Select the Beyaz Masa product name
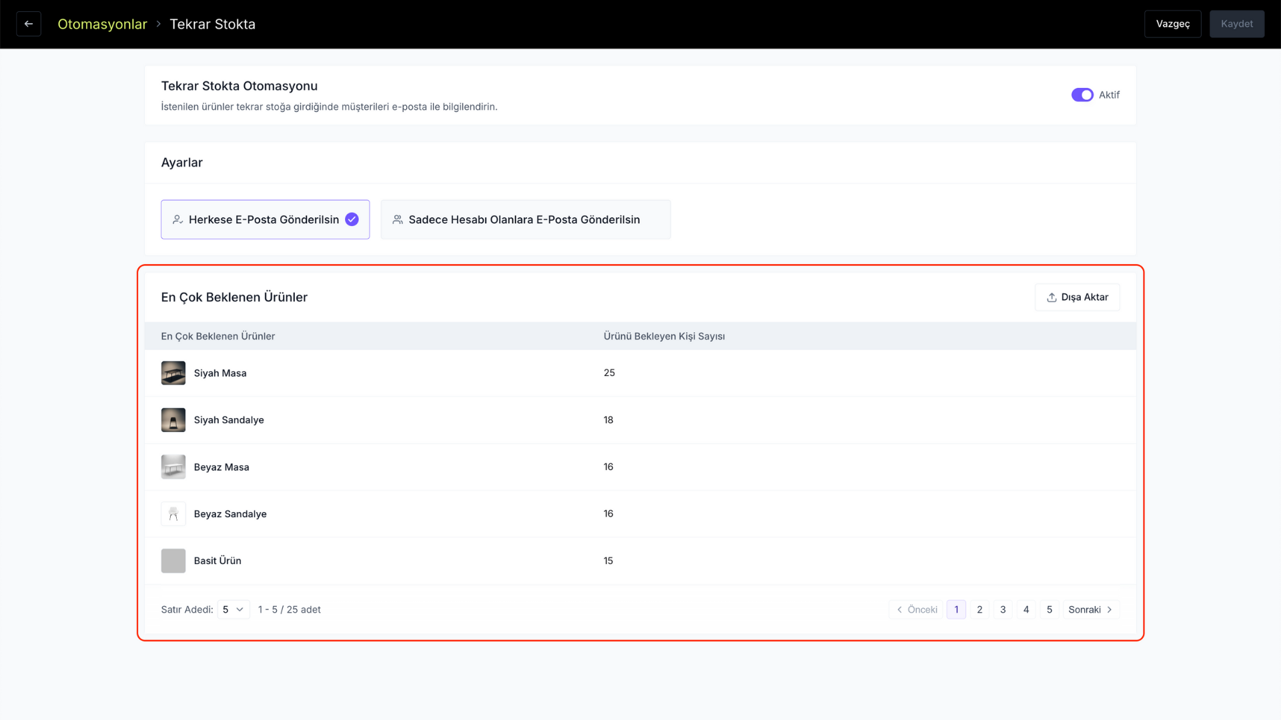The image size is (1281, 720). tap(222, 467)
